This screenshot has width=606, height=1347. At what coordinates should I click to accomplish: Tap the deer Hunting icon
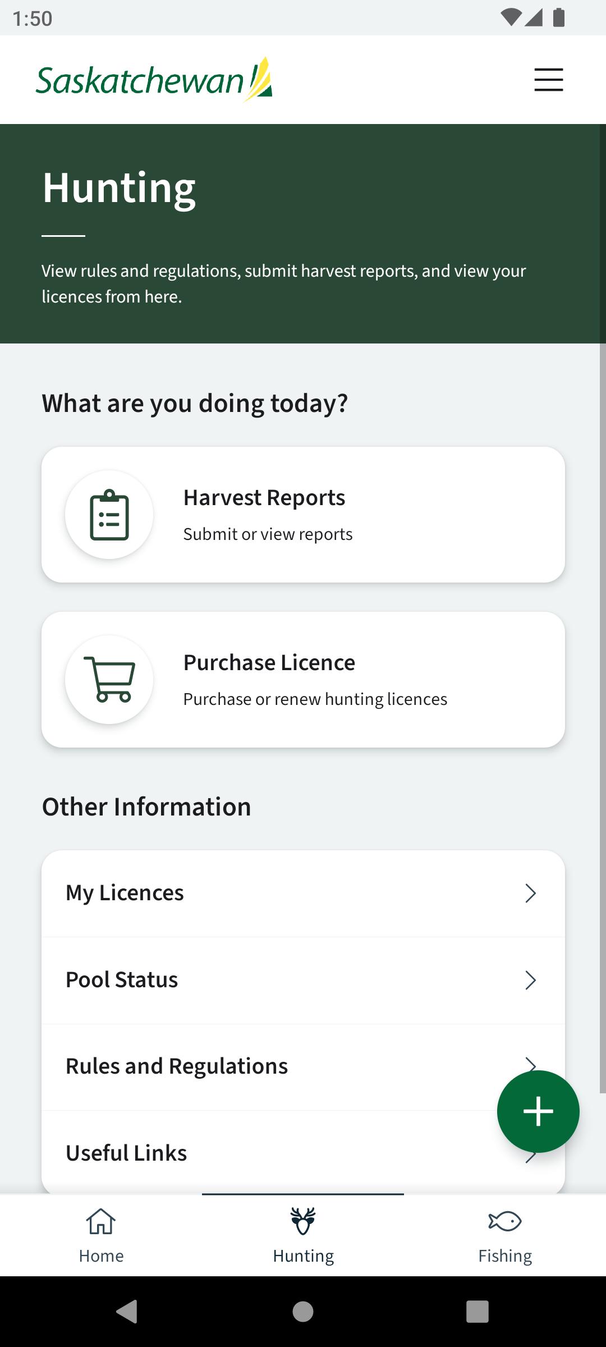(x=303, y=1221)
